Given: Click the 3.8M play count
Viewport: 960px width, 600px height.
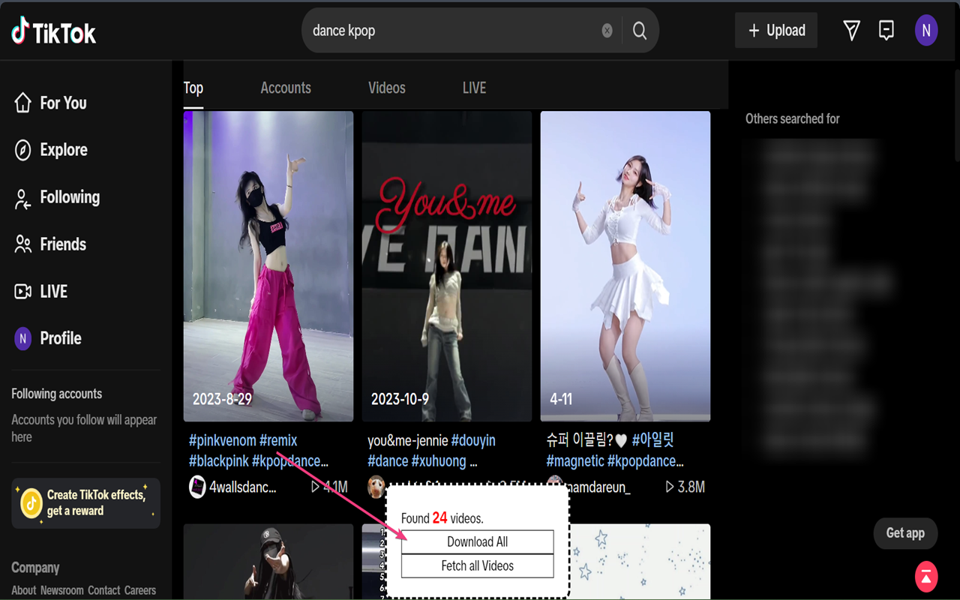Looking at the screenshot, I should tap(685, 487).
